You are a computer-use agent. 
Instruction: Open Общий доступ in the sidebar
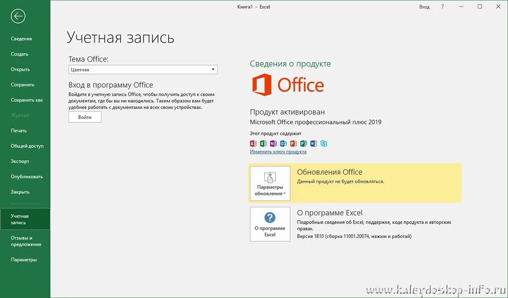[27, 146]
